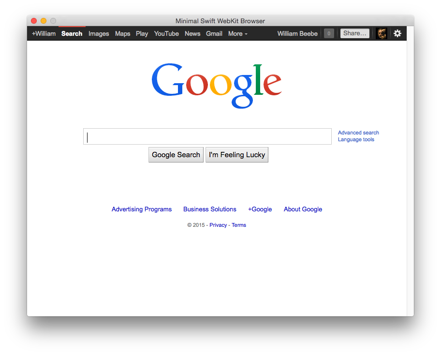
Task: Open the settings gear icon
Action: 397,33
